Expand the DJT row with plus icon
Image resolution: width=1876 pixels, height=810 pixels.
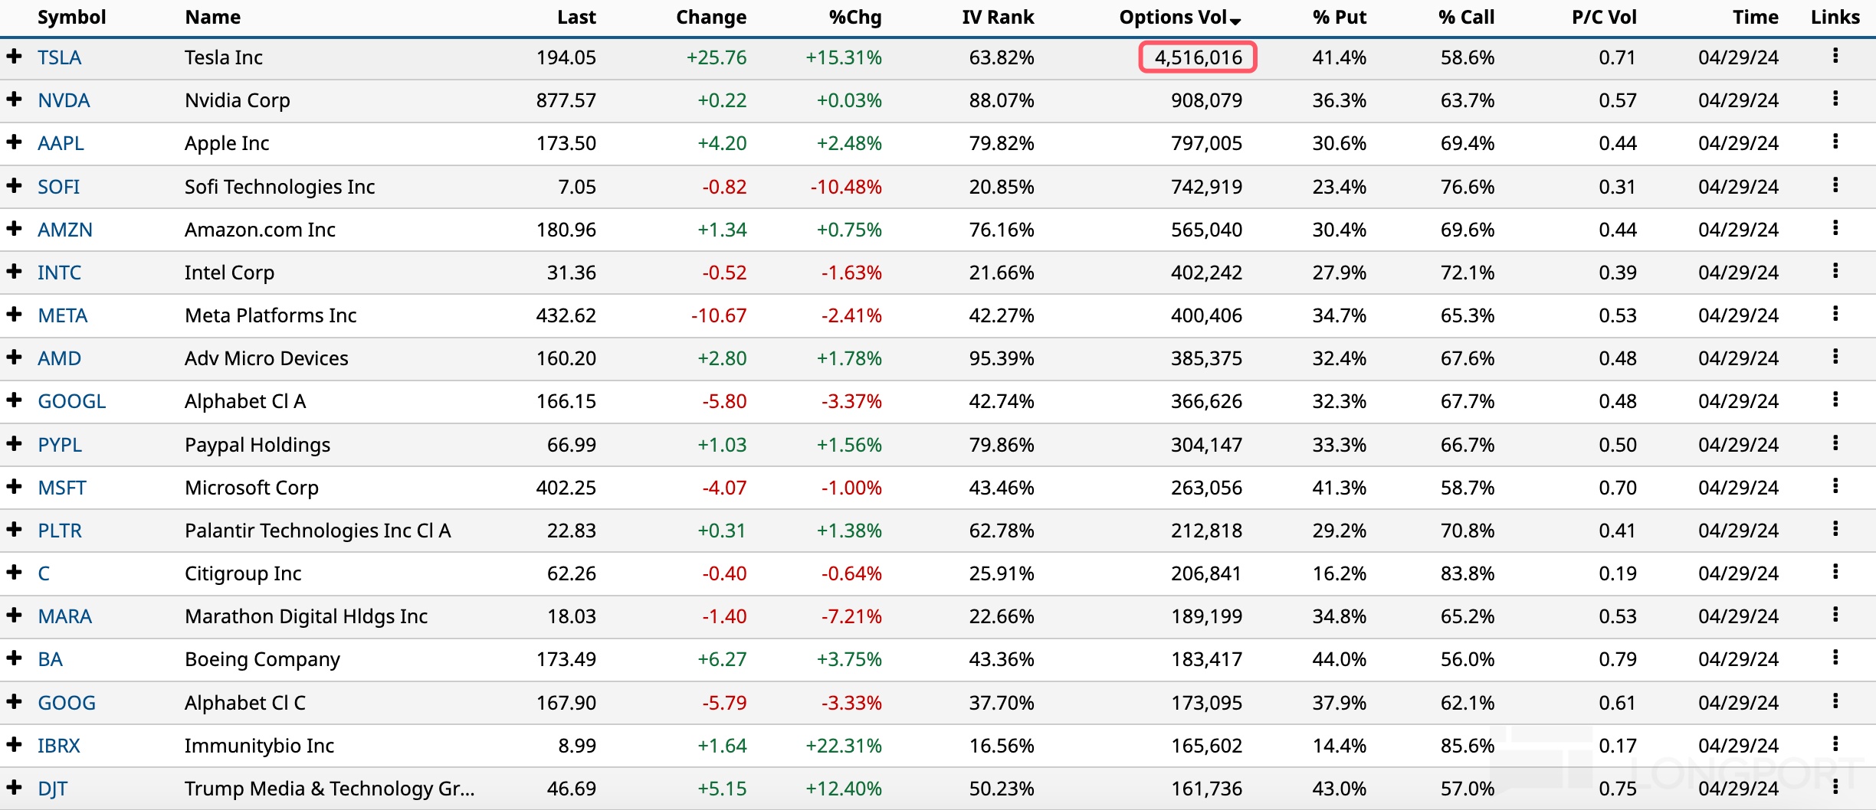(x=14, y=788)
